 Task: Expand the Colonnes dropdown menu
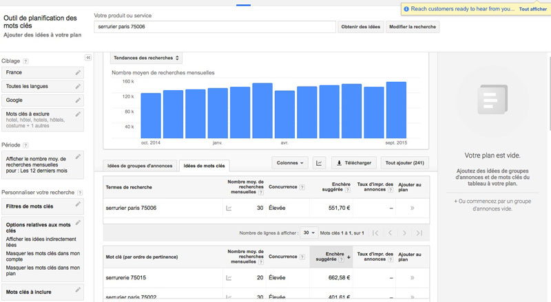coord(289,163)
